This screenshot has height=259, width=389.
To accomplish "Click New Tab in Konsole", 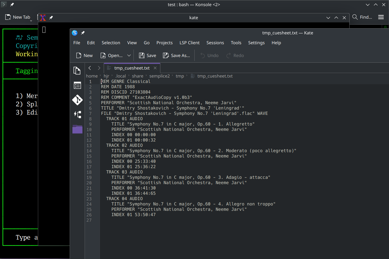I will [x=18, y=17].
